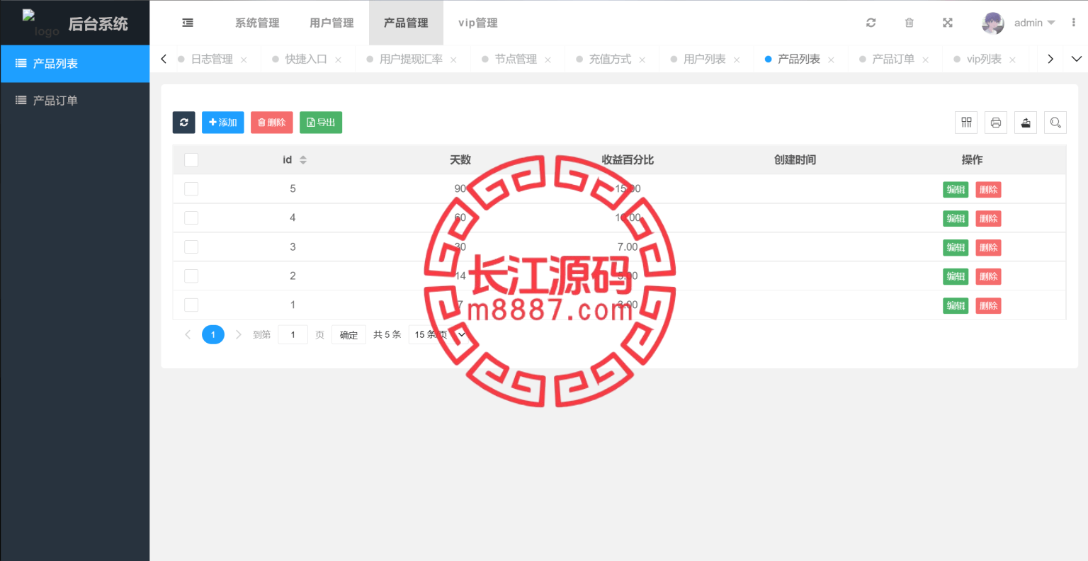This screenshot has height=561, width=1088.
Task: Check the row with id 1
Action: (191, 305)
